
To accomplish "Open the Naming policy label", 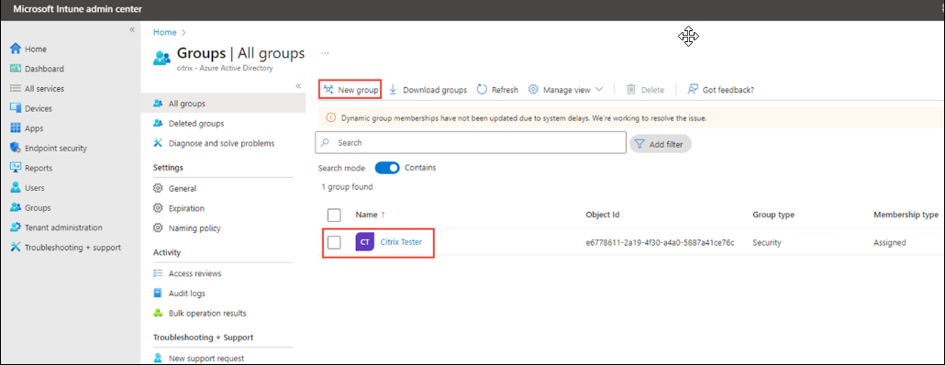I will click(195, 228).
